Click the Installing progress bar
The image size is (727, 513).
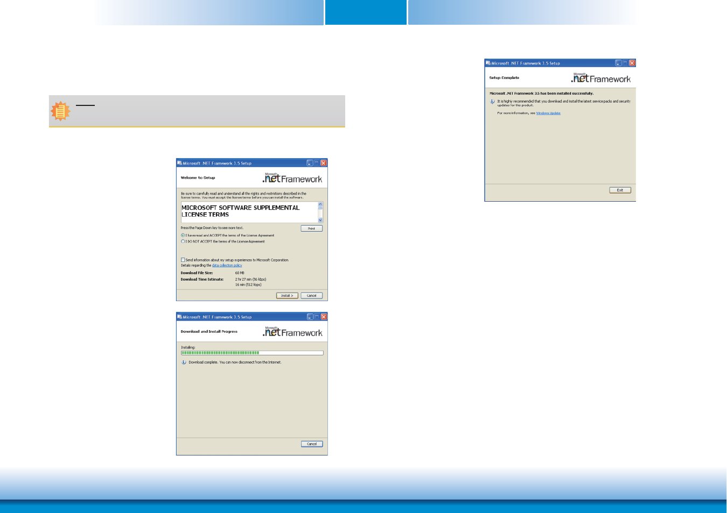coord(252,353)
